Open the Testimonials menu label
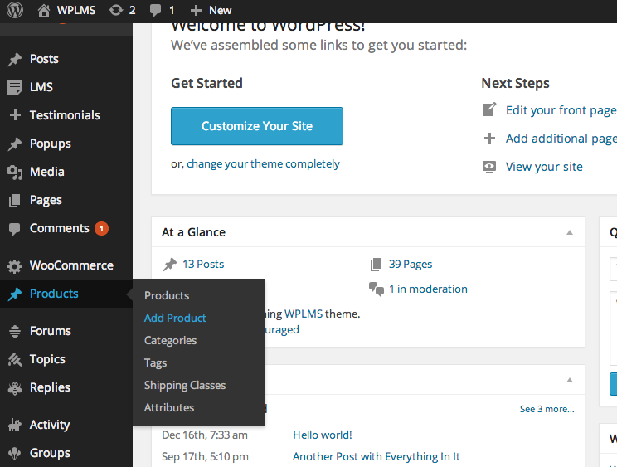The width and height of the screenshot is (617, 467). tap(65, 115)
